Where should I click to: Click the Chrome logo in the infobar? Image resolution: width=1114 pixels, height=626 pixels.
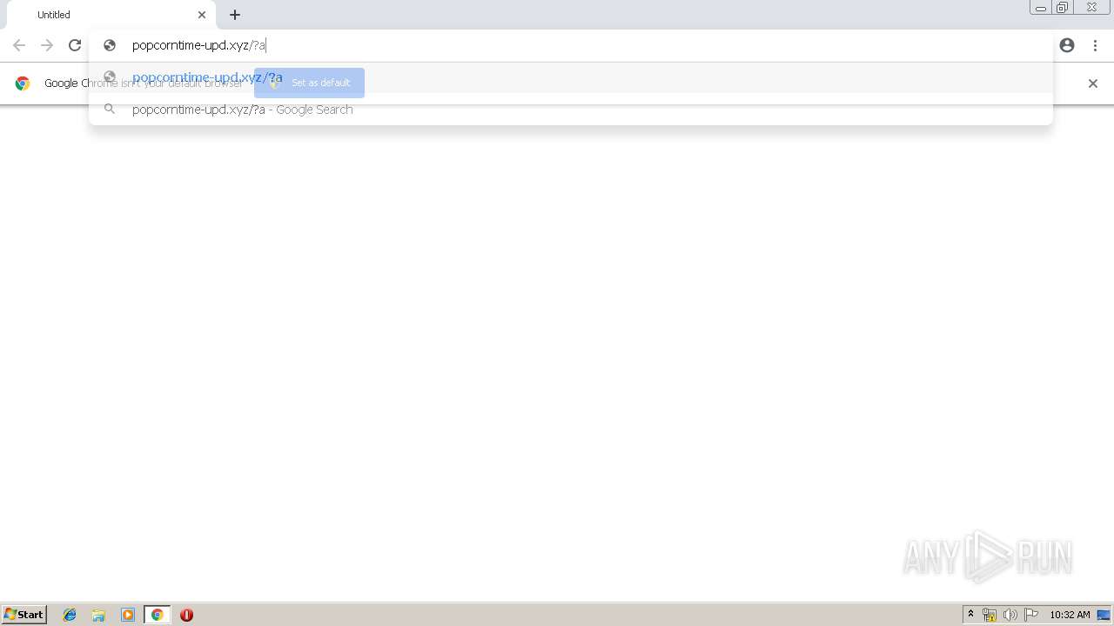tap(23, 83)
